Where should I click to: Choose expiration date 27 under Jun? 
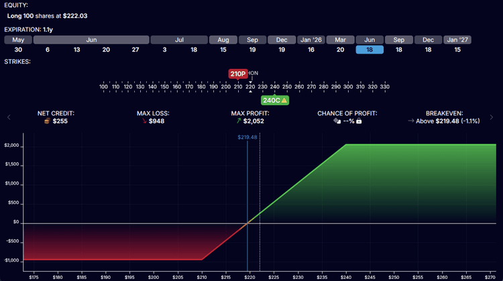pyautogui.click(x=135, y=50)
